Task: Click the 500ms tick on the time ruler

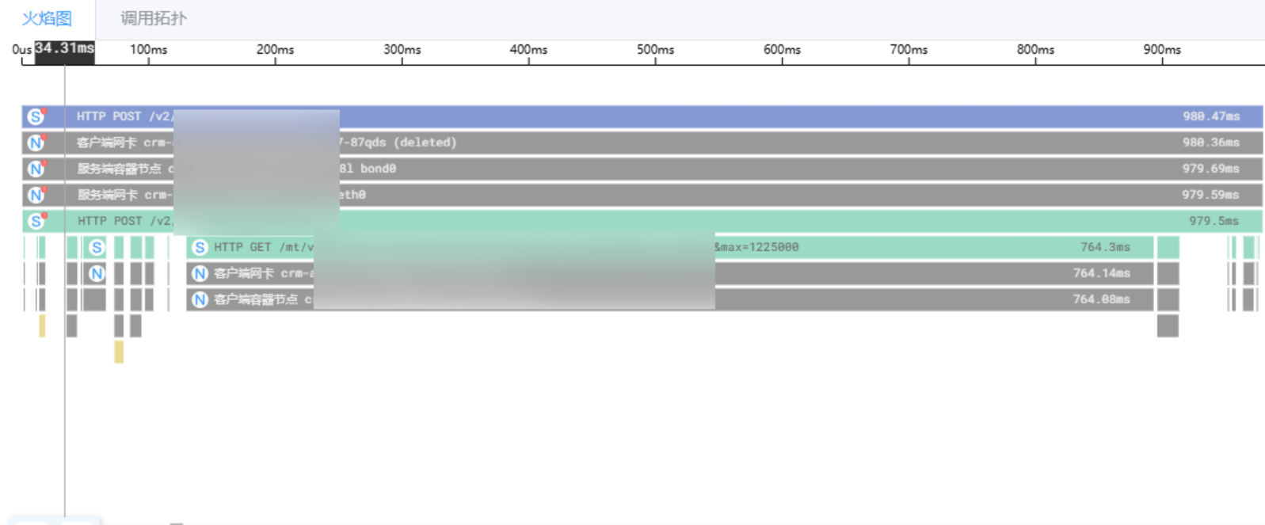Action: tap(655, 50)
